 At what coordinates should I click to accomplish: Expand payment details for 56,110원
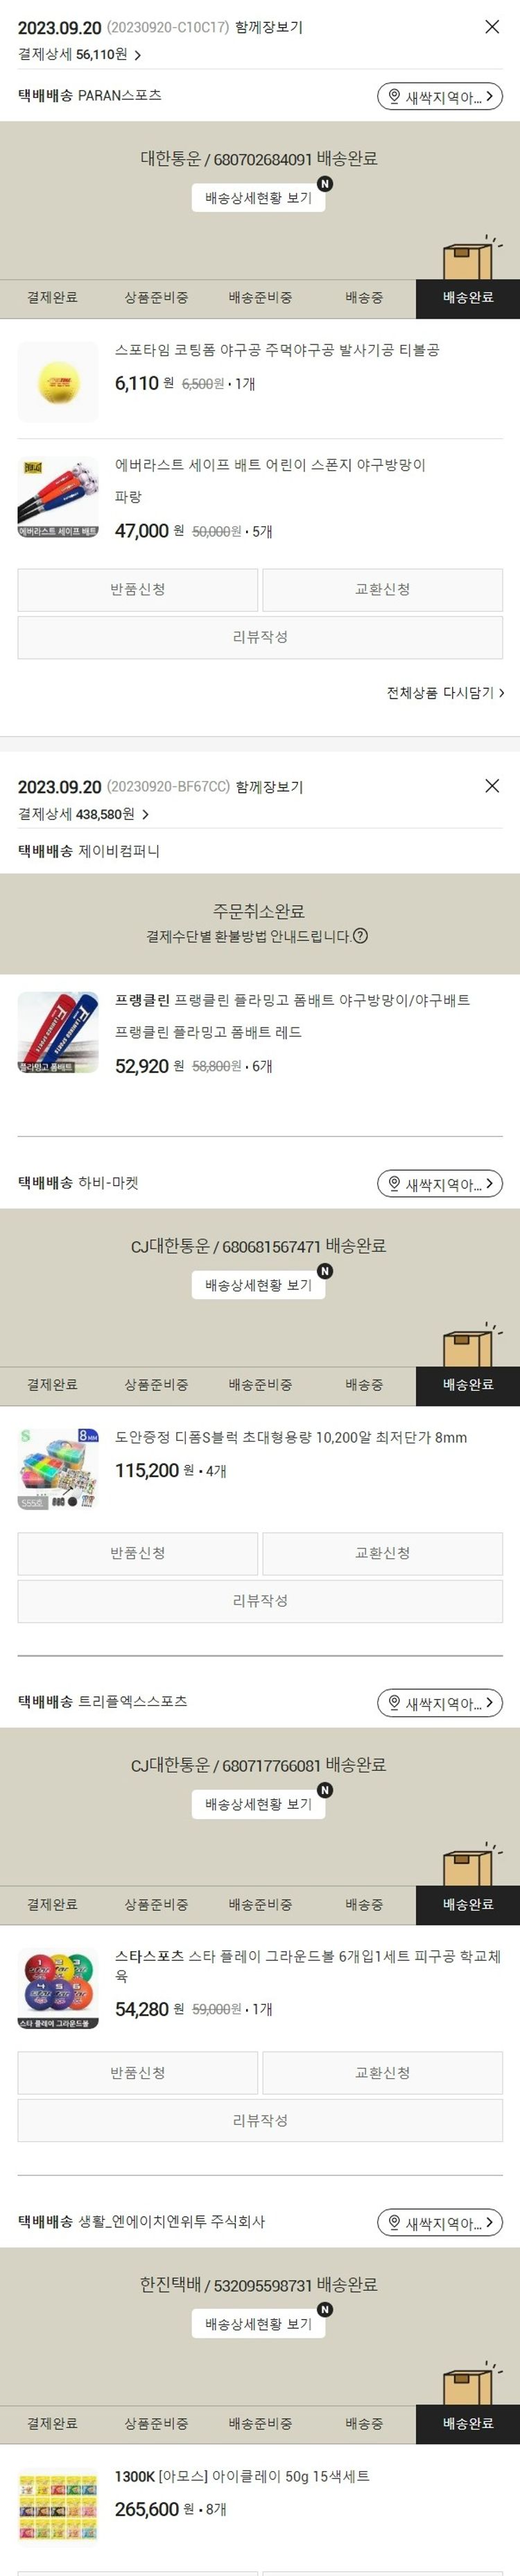point(80,55)
